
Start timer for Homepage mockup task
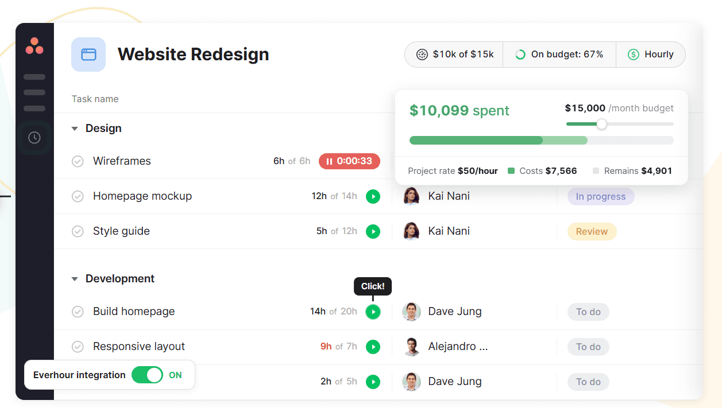(x=373, y=196)
